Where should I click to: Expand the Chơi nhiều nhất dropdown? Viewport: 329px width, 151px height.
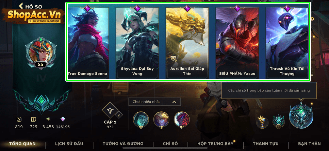[154, 102]
